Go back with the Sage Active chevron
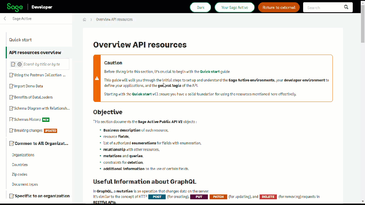The width and height of the screenshot is (365, 205). pyautogui.click(x=5, y=19)
